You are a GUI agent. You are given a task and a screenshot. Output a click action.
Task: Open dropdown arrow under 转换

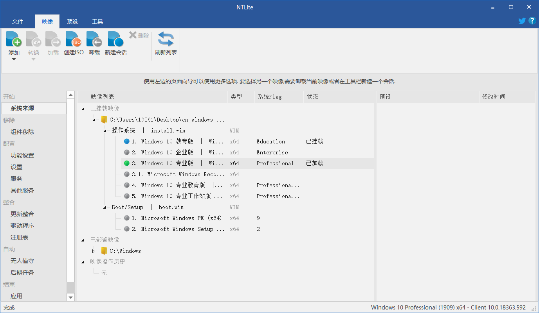33,59
